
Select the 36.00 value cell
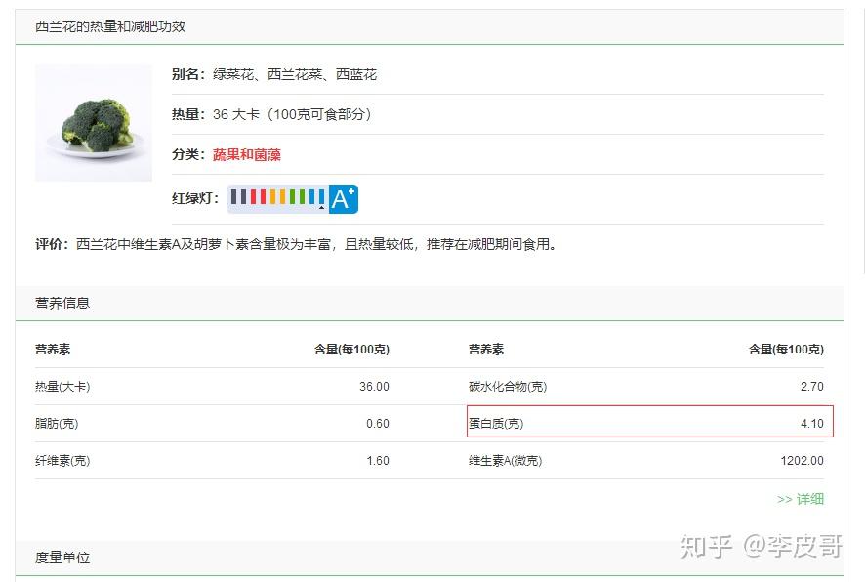pyautogui.click(x=374, y=387)
